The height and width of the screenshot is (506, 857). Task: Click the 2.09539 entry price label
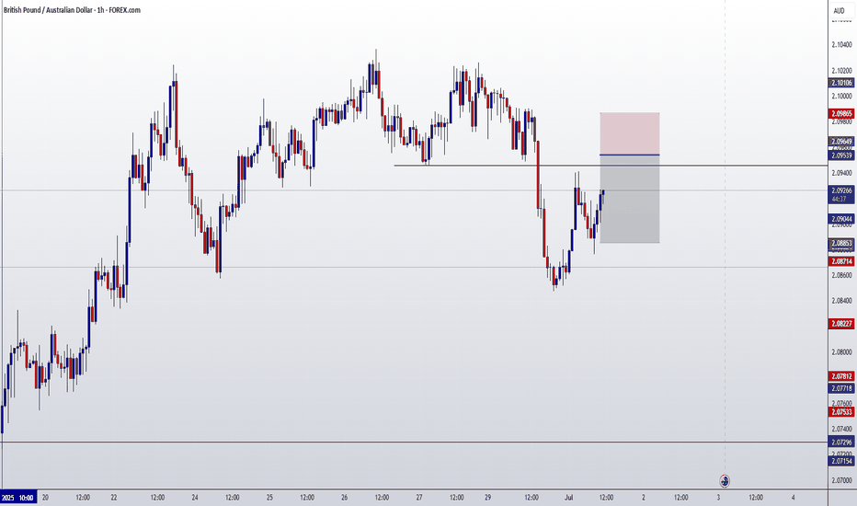pos(841,155)
